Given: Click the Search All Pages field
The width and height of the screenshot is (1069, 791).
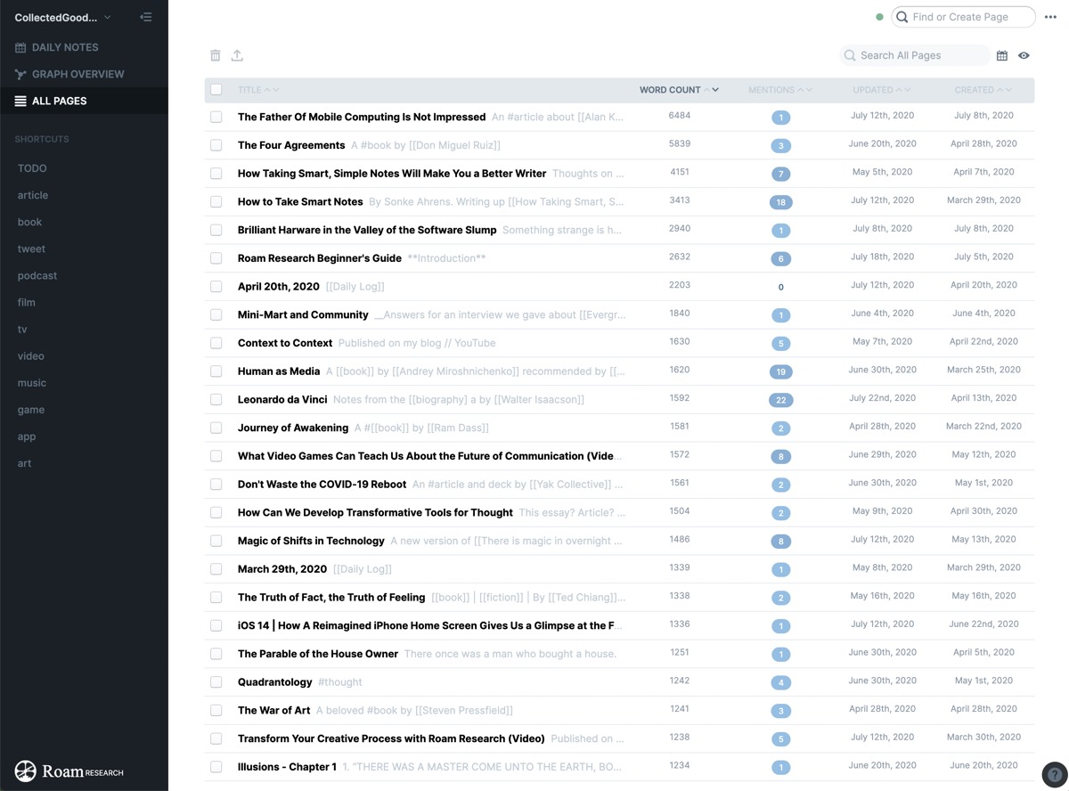Looking at the screenshot, I should (915, 55).
